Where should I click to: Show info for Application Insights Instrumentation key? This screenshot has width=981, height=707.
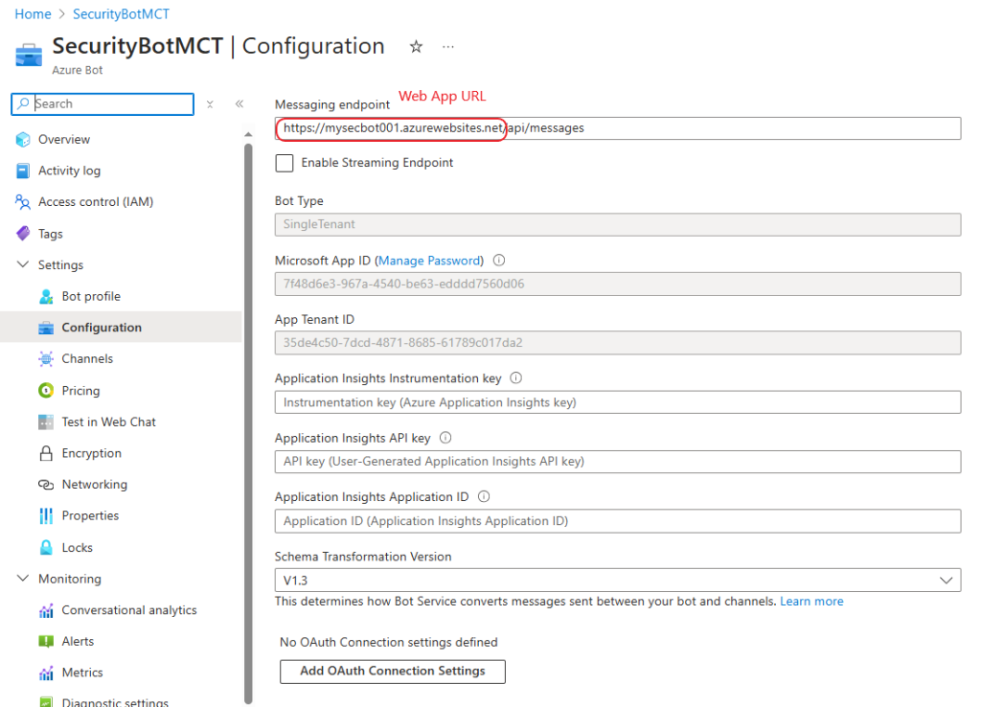[x=516, y=377]
